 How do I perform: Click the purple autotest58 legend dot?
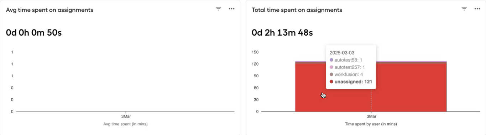pos(331,60)
